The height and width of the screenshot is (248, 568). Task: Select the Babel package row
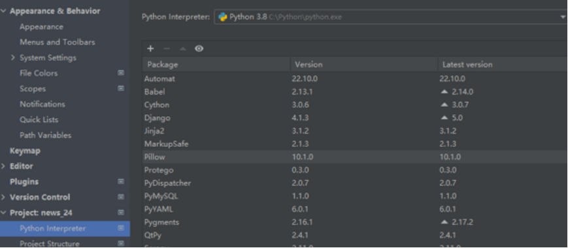click(x=355, y=92)
